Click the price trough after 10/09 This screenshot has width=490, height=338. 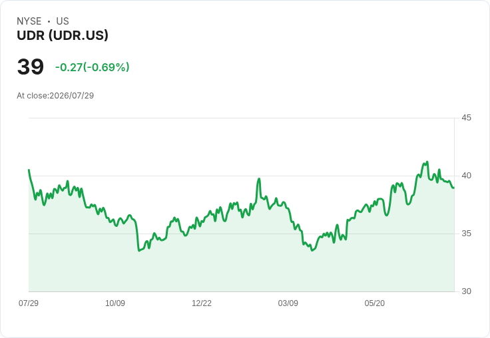[138, 251]
